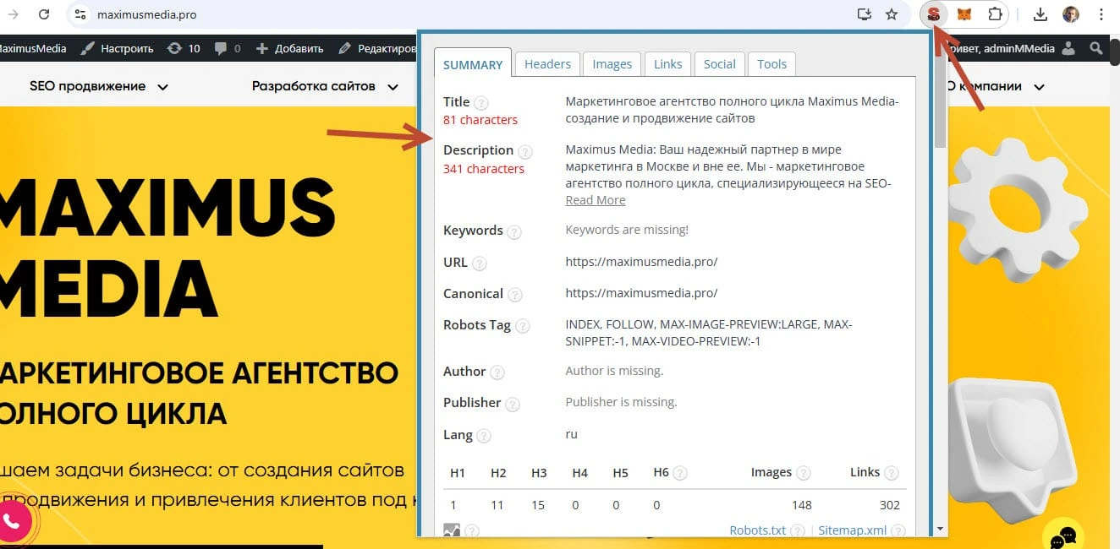
Task: Click Read More under the description
Action: pos(596,200)
